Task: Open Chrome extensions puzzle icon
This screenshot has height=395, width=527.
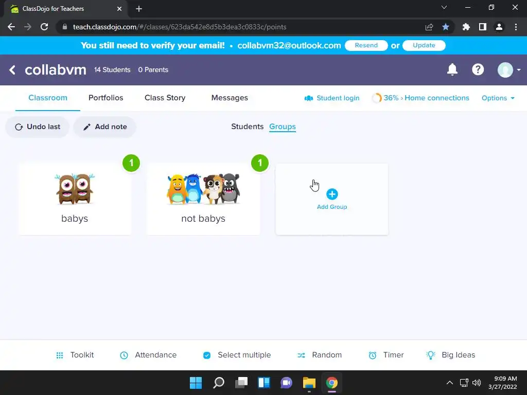Action: [466, 27]
